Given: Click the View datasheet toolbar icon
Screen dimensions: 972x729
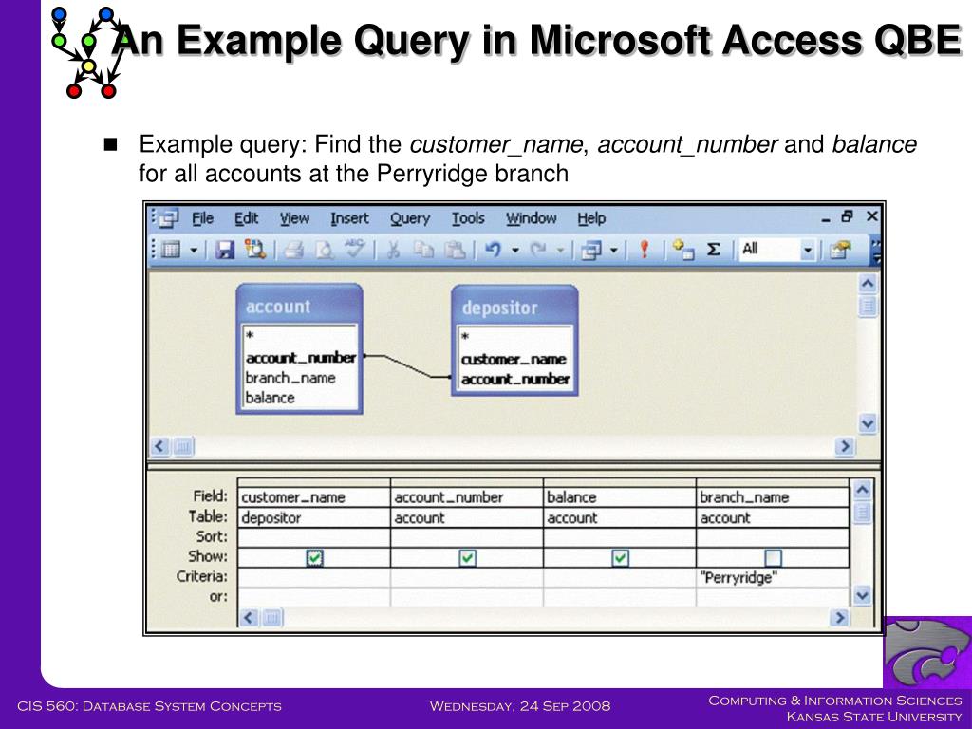Looking at the screenshot, I should [x=171, y=250].
